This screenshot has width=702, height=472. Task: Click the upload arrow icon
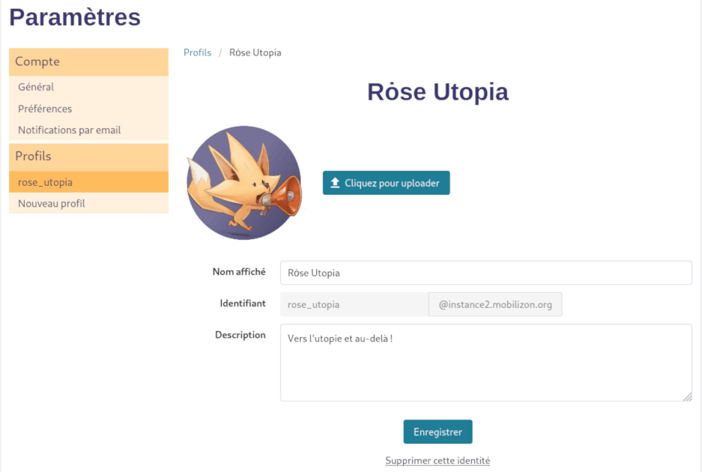coord(335,183)
